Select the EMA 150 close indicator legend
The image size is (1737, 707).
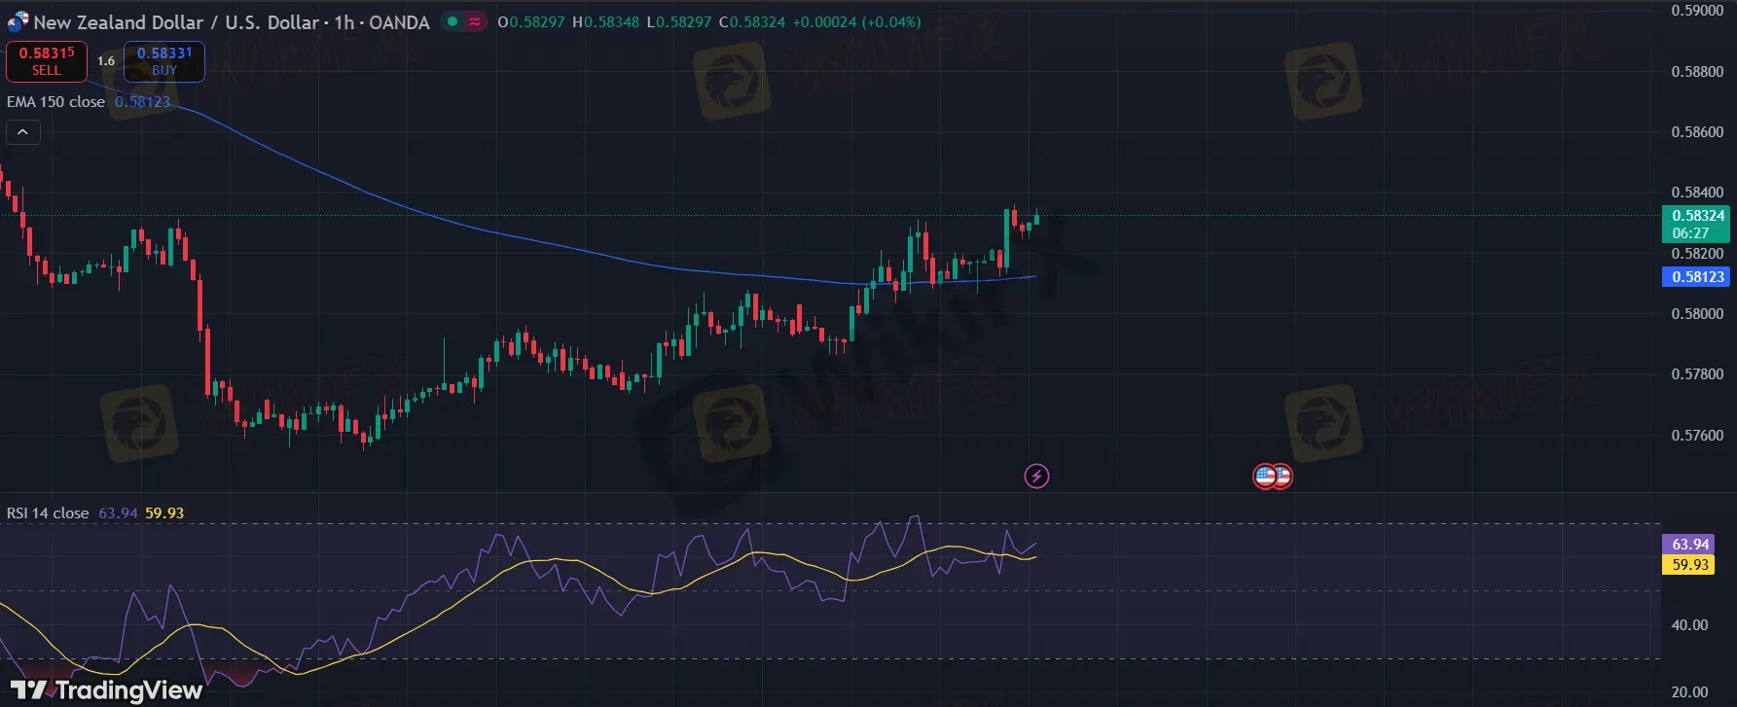pos(55,102)
